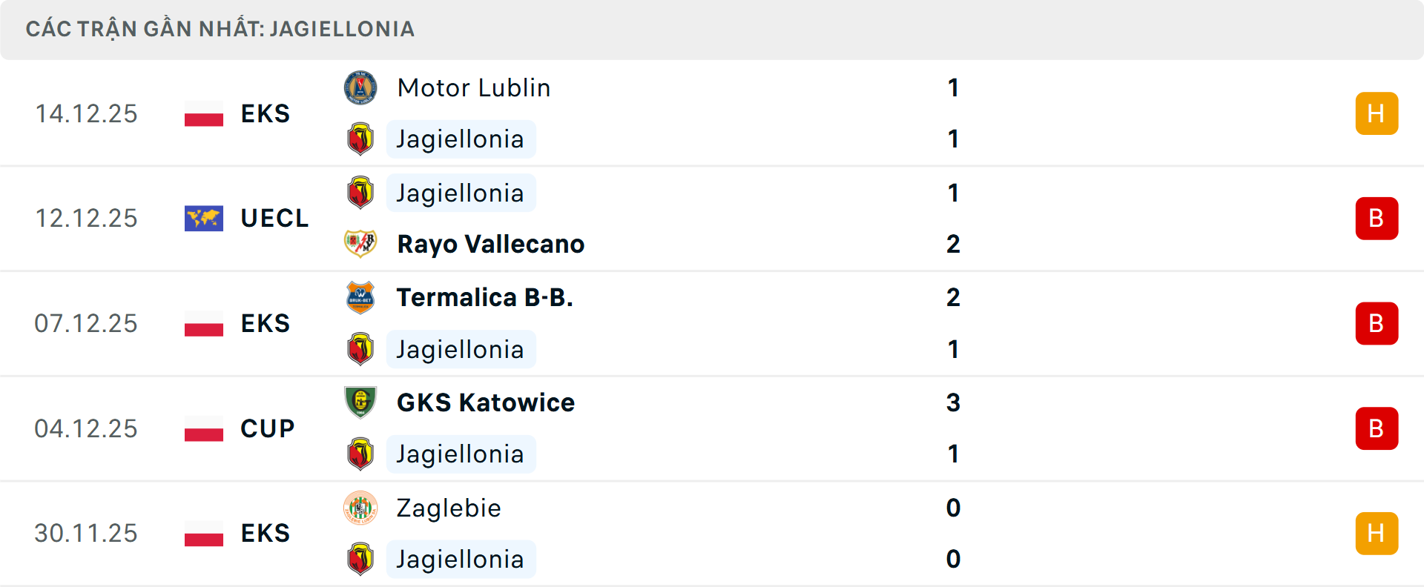Open the Rayo Vallecano team link
Viewport: 1424px width, 587px height.
pos(490,244)
